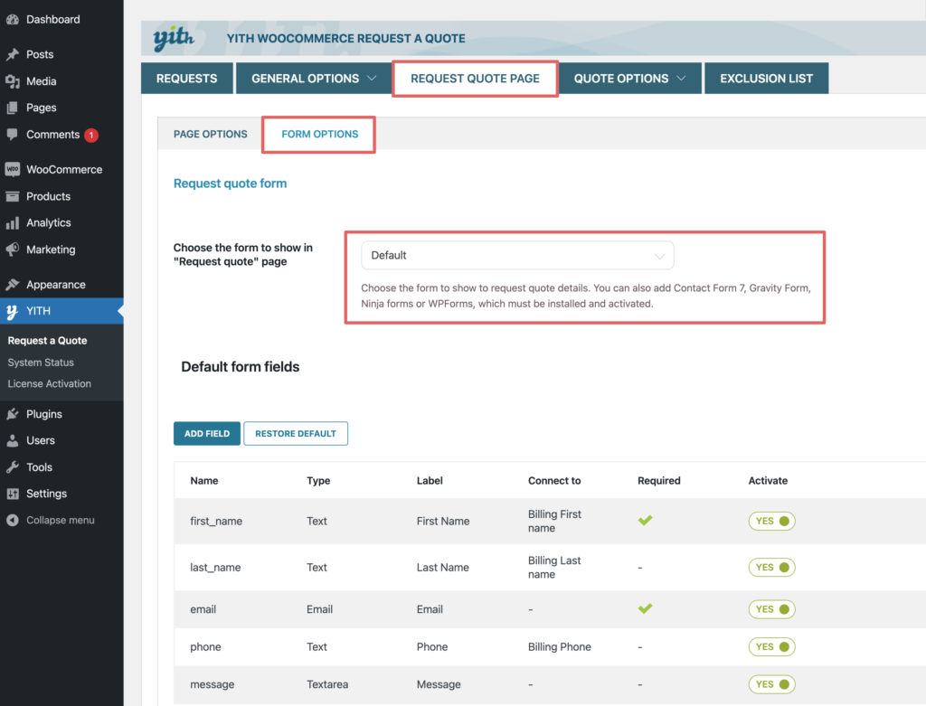The height and width of the screenshot is (706, 926).
Task: Click the Billing Last name cell
Action: click(x=554, y=568)
